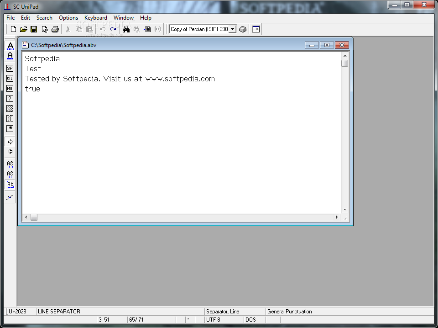Click on the word 'true' in editor

click(x=32, y=89)
